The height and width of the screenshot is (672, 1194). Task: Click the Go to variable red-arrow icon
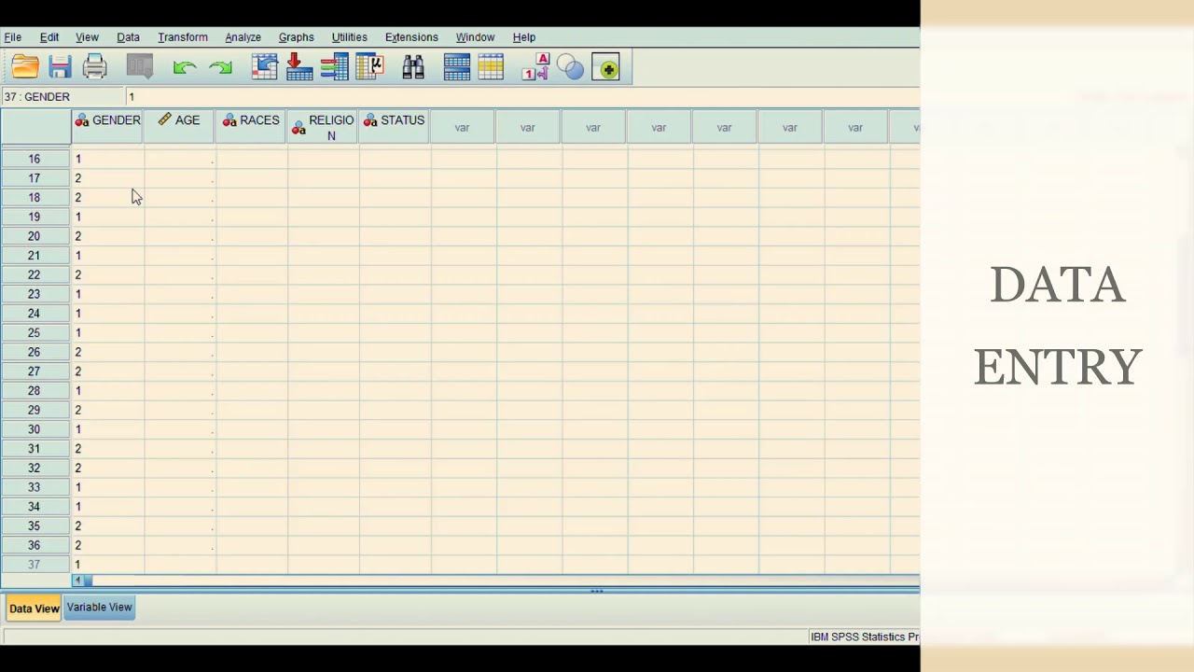click(299, 67)
